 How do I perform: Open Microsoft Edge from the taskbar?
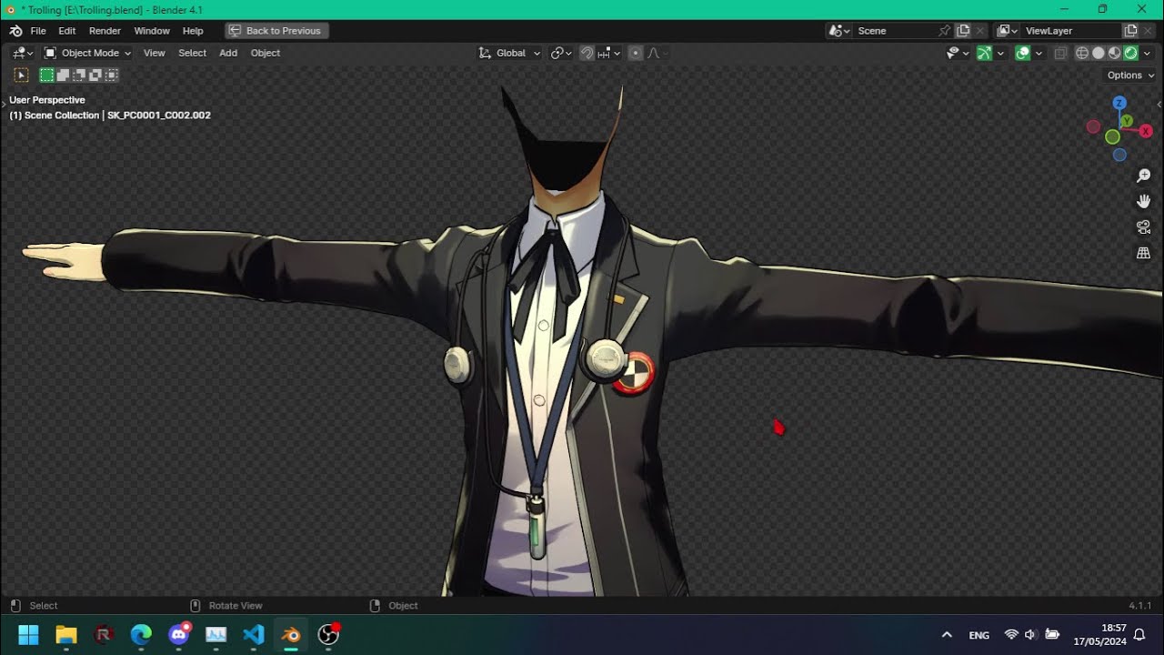141,634
